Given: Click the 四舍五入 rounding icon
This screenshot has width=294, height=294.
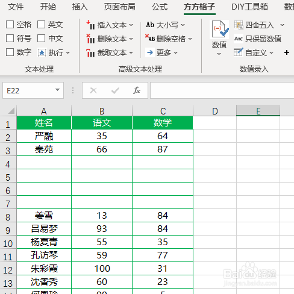Looking at the screenshot, I should point(239,25).
